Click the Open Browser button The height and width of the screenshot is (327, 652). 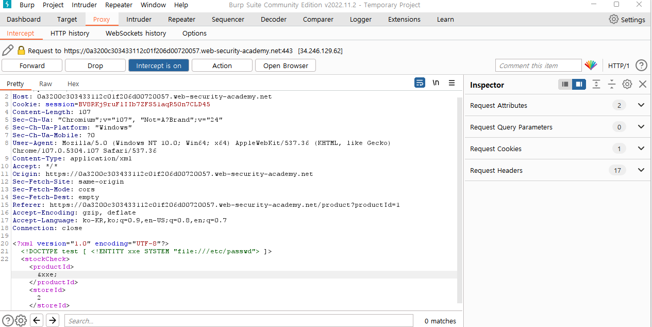(x=286, y=66)
